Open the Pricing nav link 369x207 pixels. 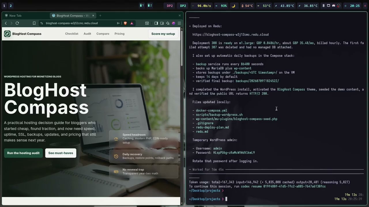[119, 34]
